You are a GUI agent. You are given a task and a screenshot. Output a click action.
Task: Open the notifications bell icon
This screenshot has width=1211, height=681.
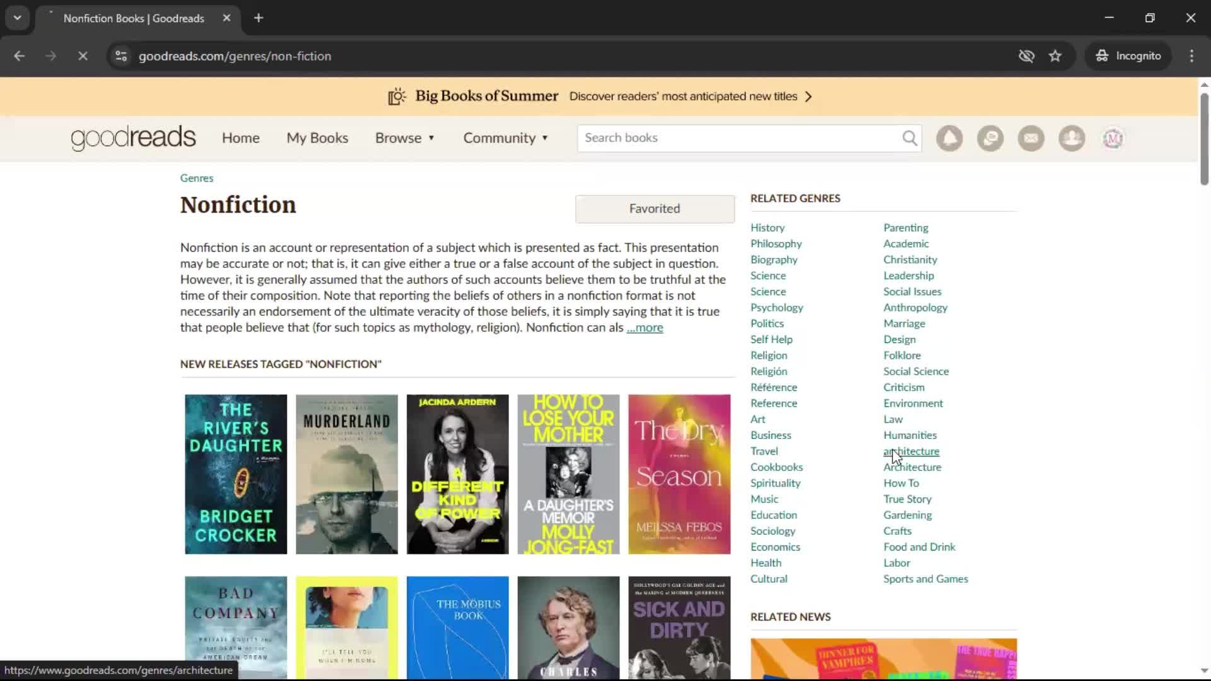(949, 138)
